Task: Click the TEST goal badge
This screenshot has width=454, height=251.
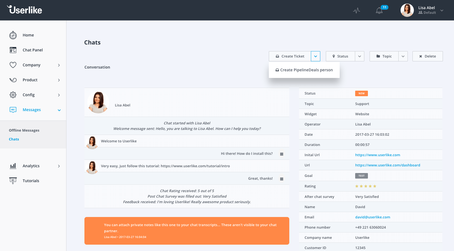Action: click(362, 176)
